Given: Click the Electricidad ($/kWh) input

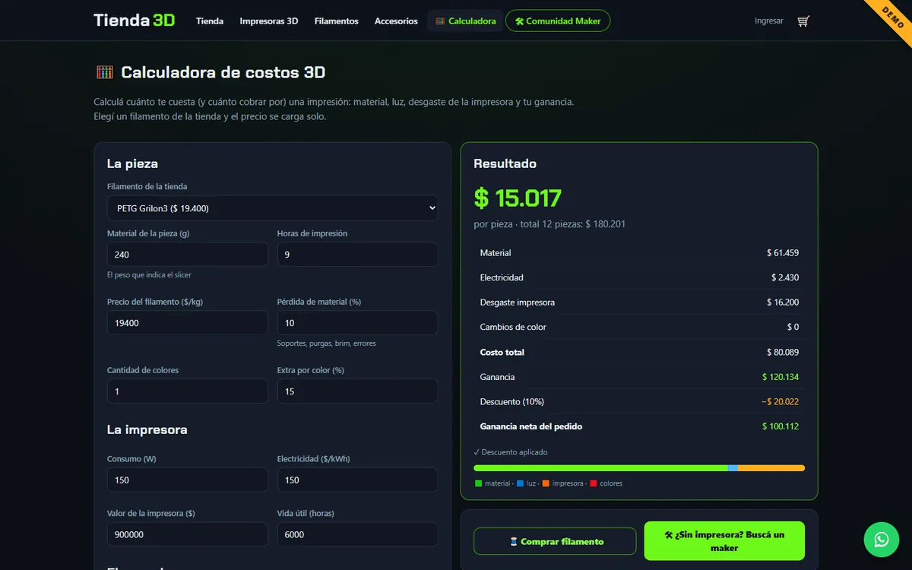Looking at the screenshot, I should coord(358,480).
